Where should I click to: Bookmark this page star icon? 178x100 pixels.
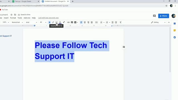click(166, 6)
